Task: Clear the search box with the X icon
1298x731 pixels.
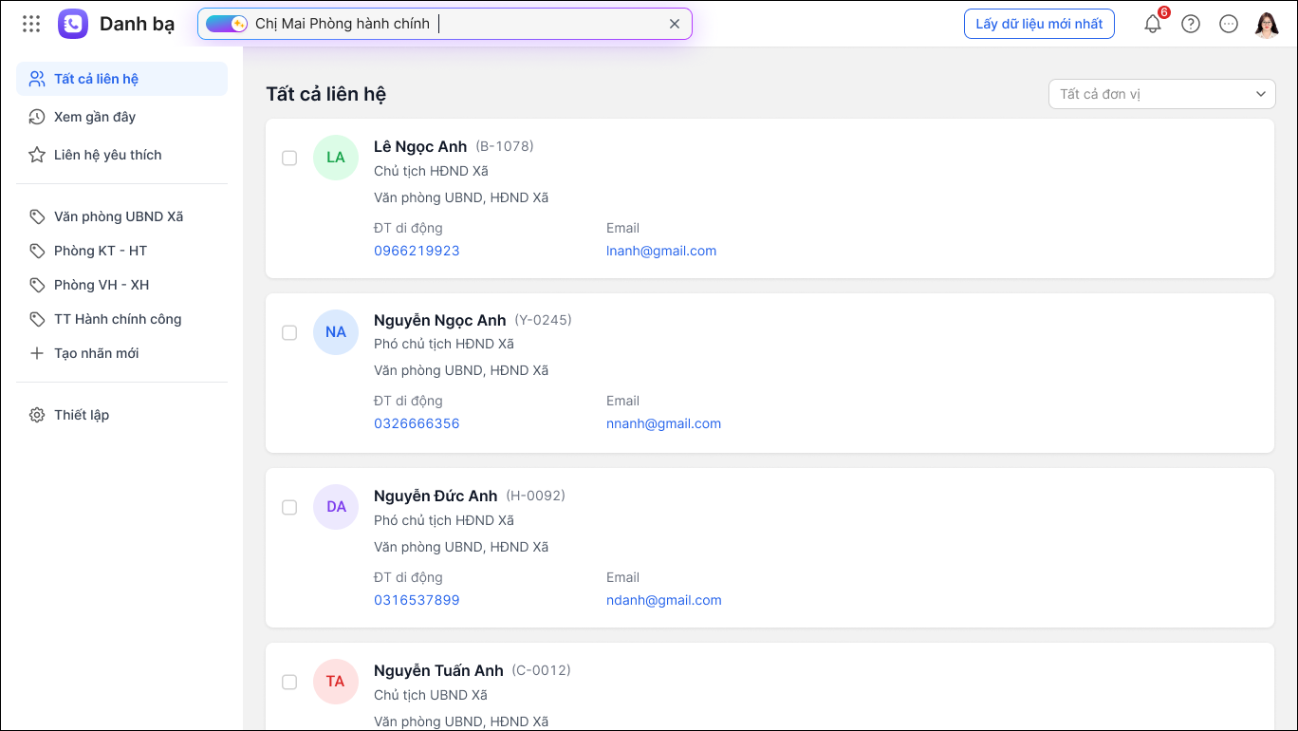Action: tap(675, 24)
